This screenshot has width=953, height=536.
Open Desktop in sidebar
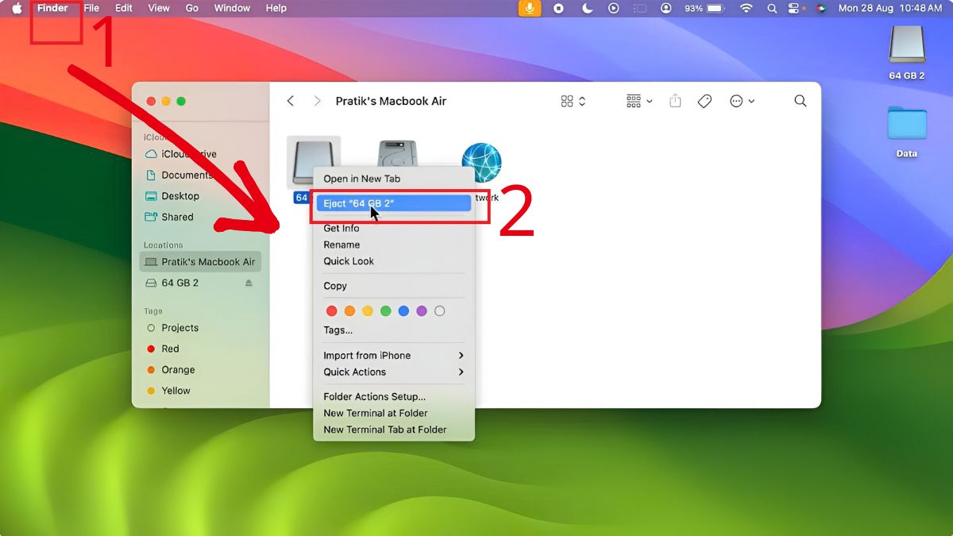(x=172, y=196)
